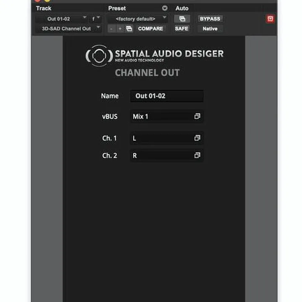
Task: Toggle the automation SAFE button
Action: 182,29
